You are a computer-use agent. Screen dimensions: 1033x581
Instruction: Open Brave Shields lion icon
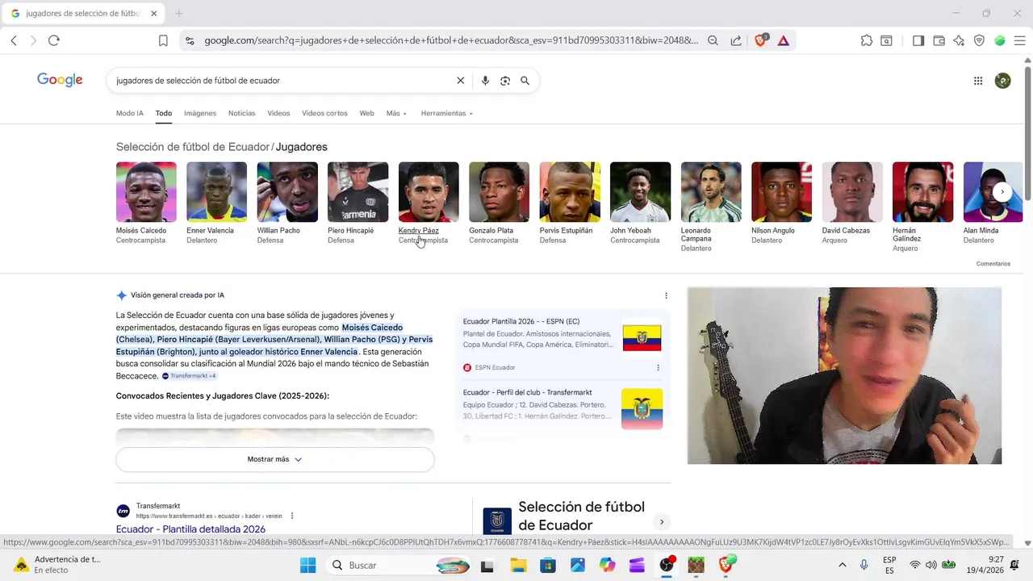760,40
